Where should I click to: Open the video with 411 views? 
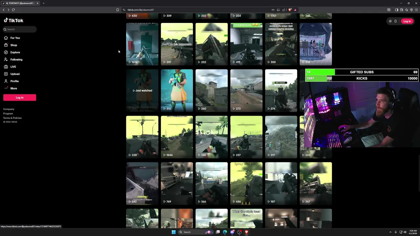coord(246,44)
